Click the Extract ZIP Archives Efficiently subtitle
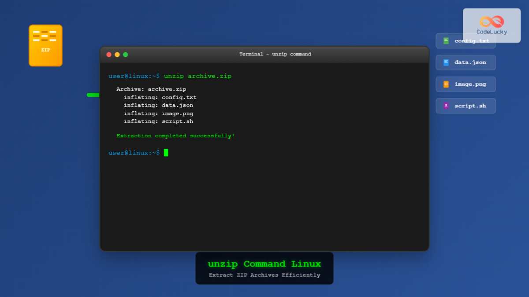 click(x=264, y=275)
